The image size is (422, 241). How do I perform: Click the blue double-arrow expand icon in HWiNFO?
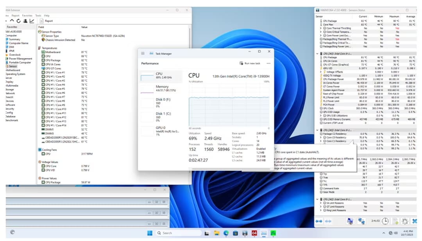(319, 221)
